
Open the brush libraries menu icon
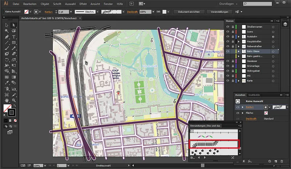point(192,158)
